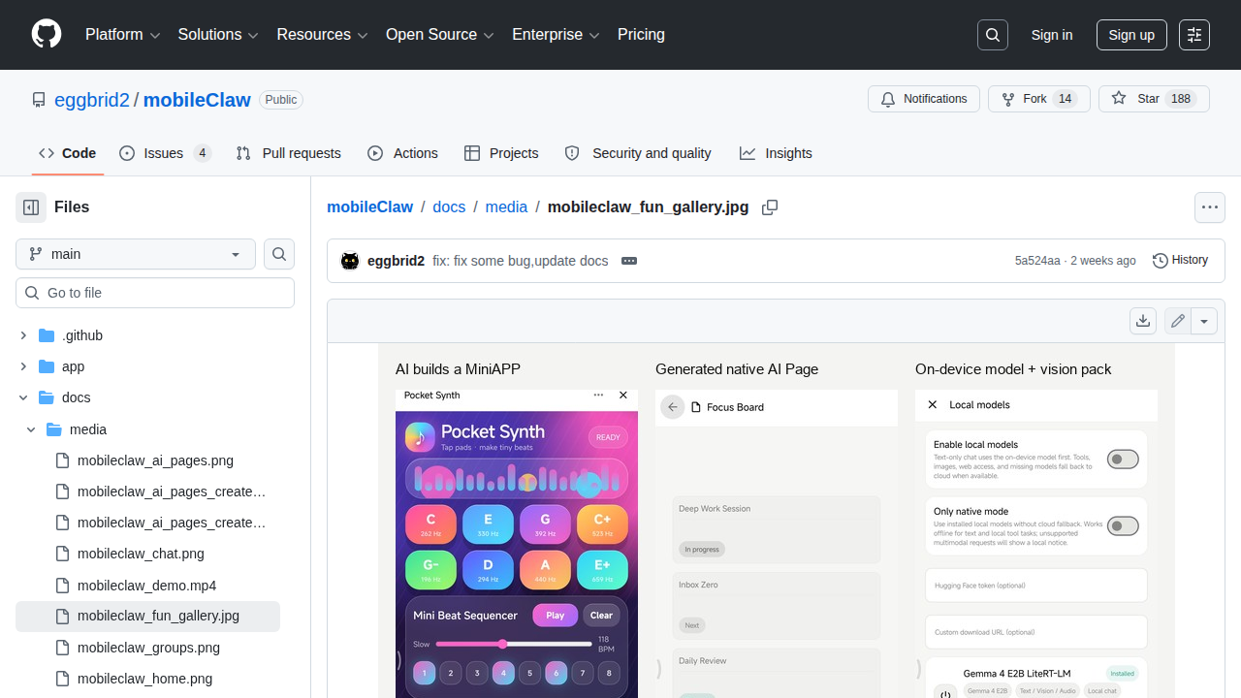Screen dimensions: 1241x698
Task: Copy the file path to clipboard
Action: 770,207
